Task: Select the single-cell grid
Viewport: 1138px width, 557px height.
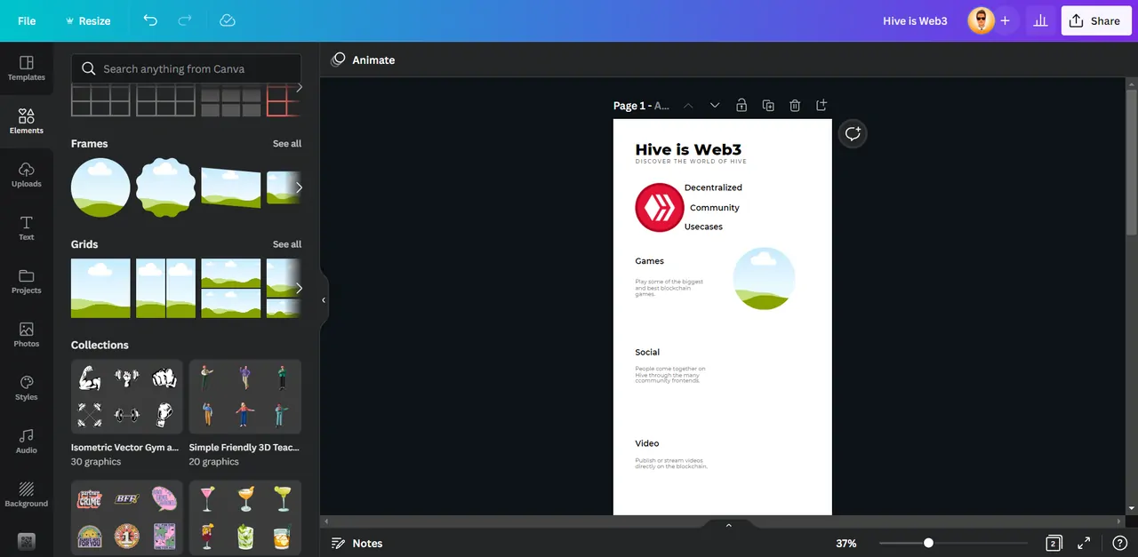Action: click(x=100, y=289)
